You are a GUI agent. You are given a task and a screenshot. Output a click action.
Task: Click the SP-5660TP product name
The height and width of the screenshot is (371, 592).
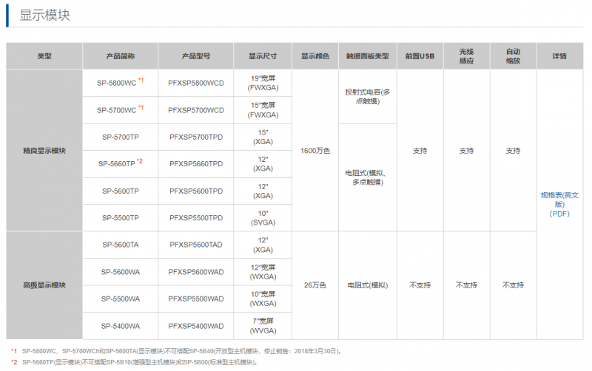click(117, 164)
